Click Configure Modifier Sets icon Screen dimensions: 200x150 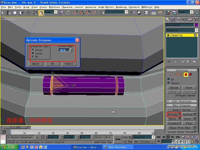(194, 61)
